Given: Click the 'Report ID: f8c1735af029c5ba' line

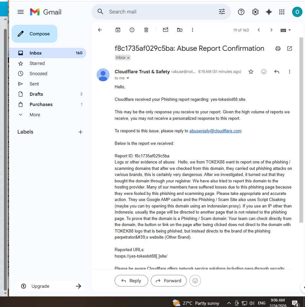Looking at the screenshot, I should [x=142, y=156].
